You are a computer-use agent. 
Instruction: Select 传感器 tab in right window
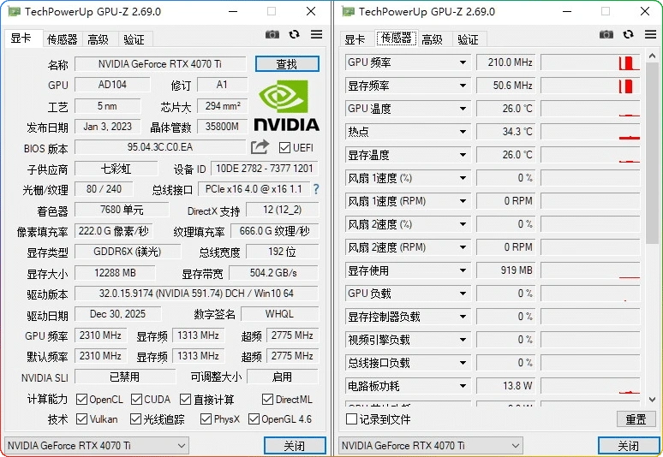tap(397, 39)
